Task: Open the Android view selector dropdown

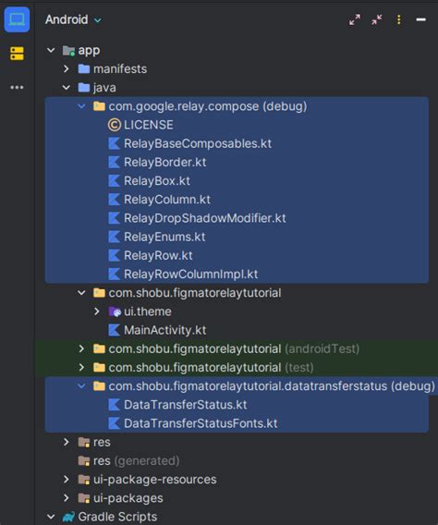Action: click(x=73, y=19)
